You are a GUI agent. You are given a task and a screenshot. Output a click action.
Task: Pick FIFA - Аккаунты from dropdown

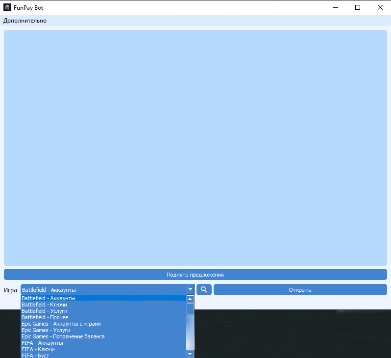pyautogui.click(x=103, y=343)
